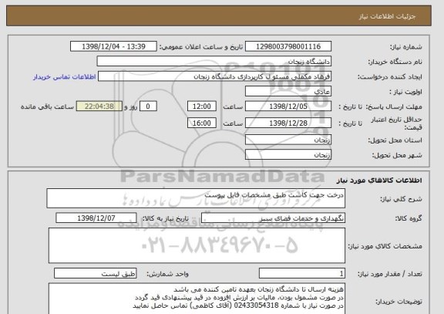Select the price validity date 1398/12/28
444x314 pixels.
click(288, 123)
